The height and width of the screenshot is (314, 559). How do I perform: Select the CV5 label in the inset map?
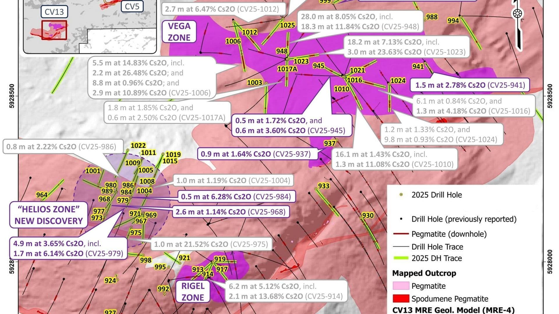(132, 6)
